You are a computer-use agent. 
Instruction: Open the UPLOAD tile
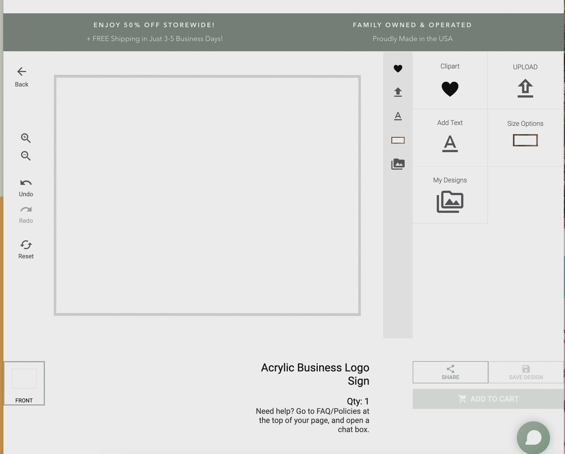tap(525, 80)
